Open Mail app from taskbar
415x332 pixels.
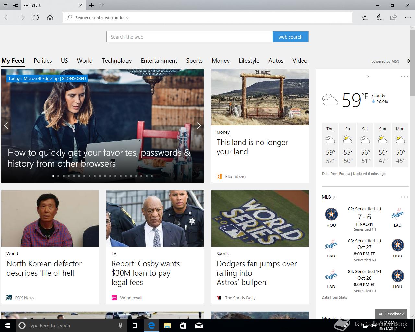(199, 326)
